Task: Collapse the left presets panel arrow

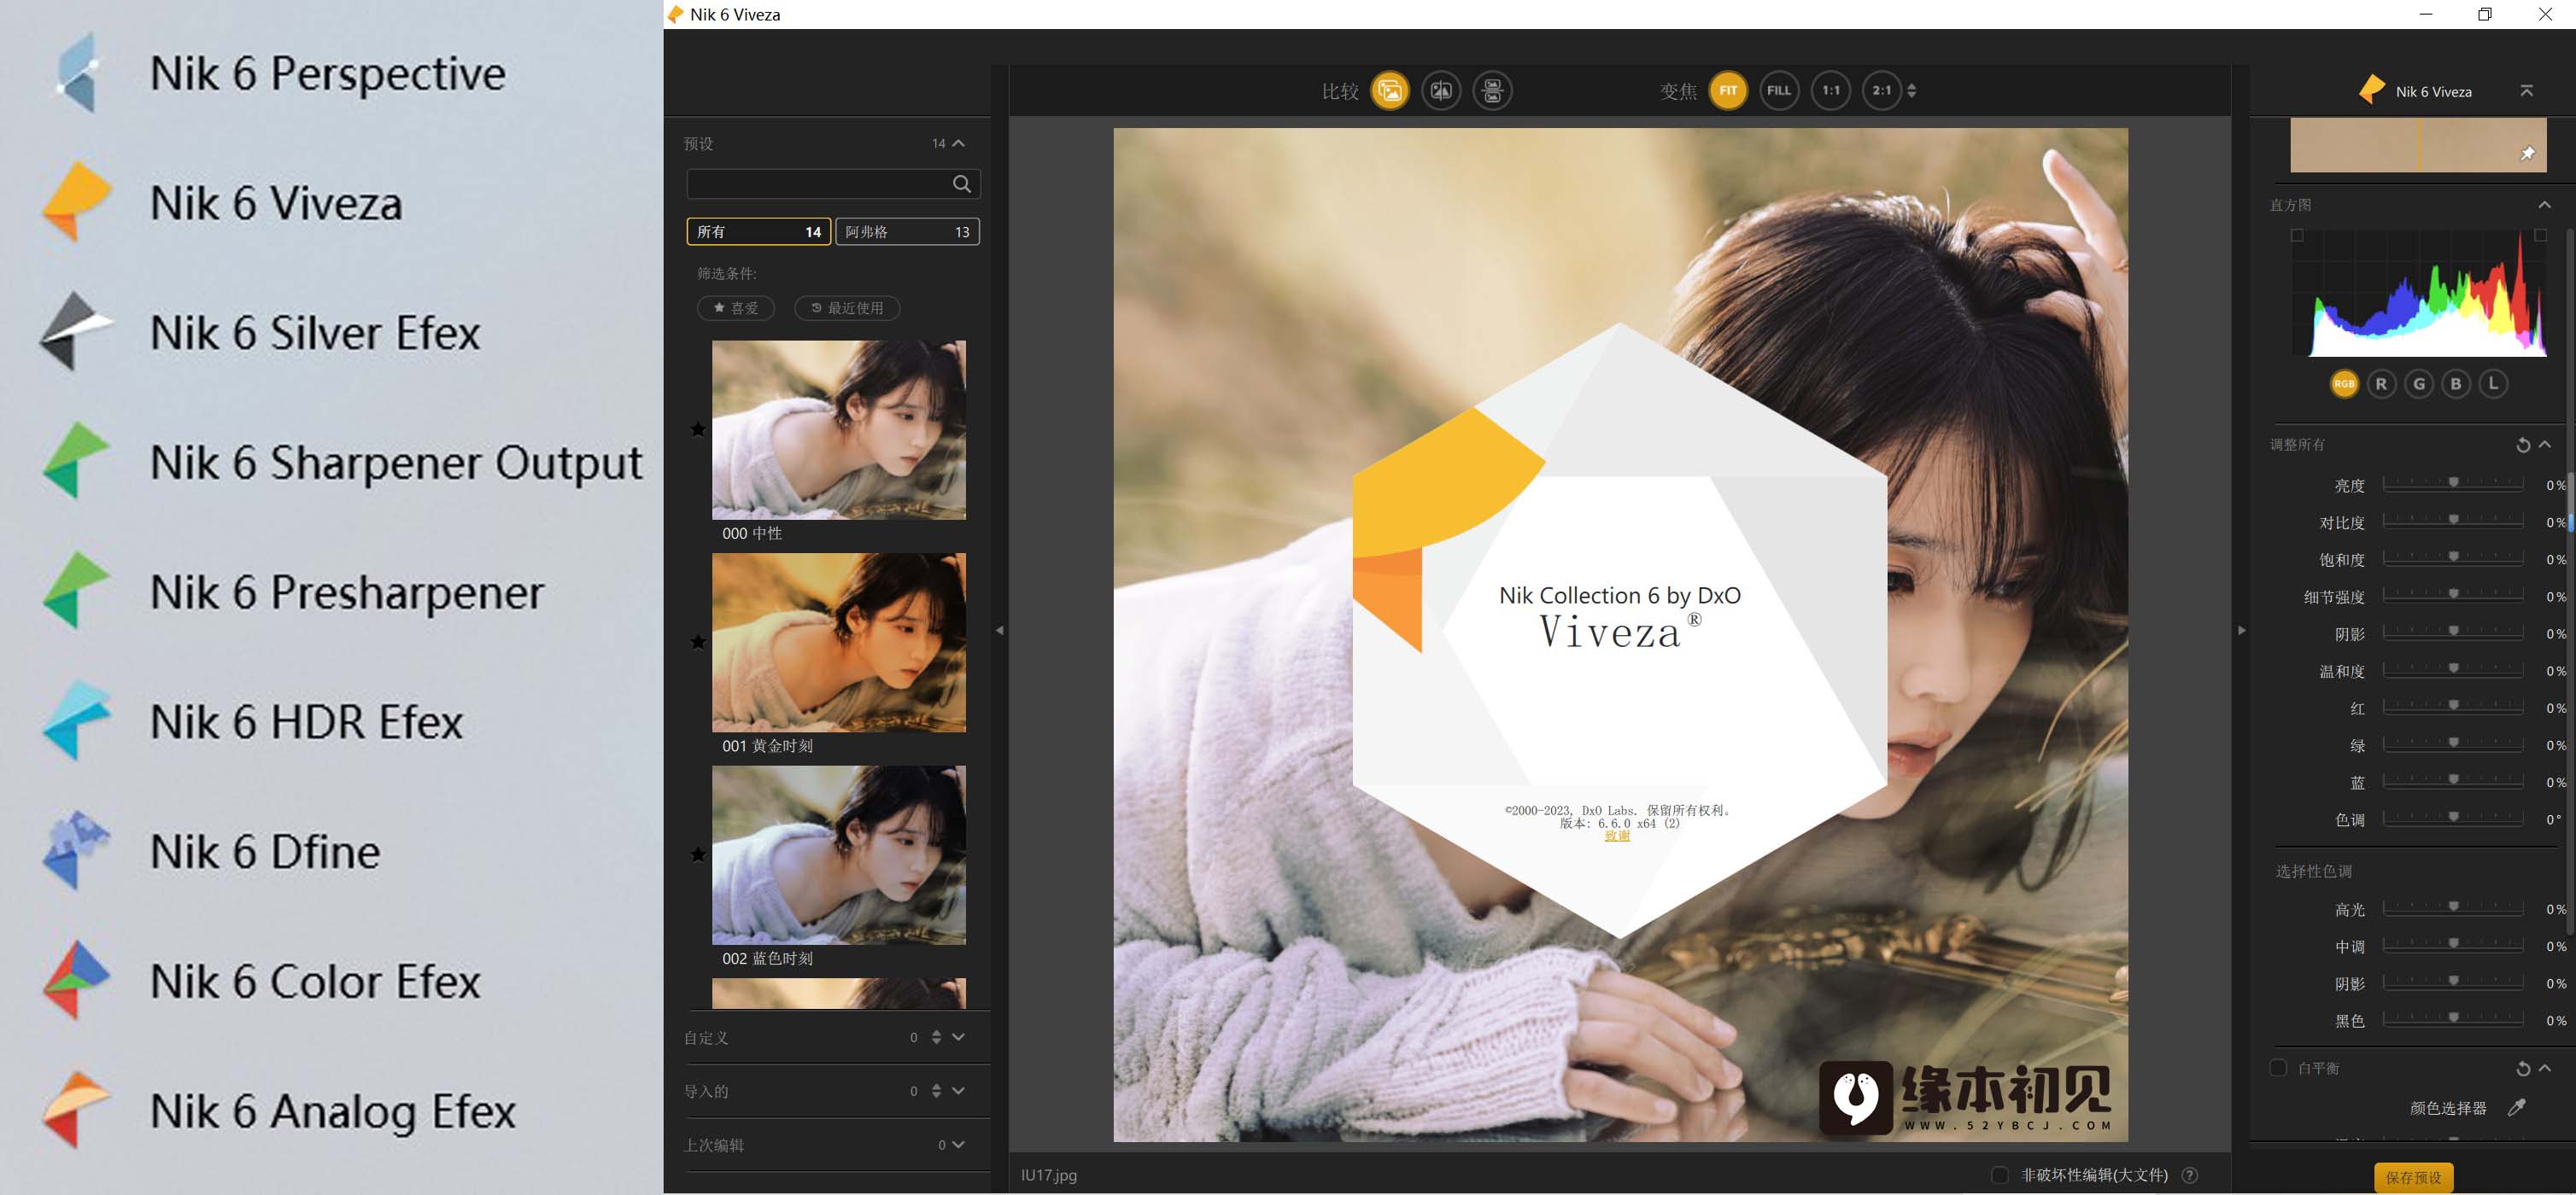Action: tap(999, 631)
